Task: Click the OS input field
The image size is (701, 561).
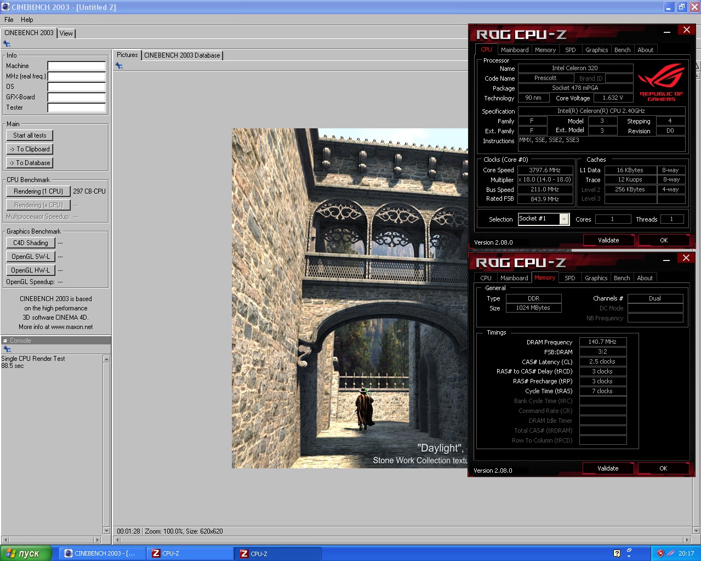Action: 76,87
